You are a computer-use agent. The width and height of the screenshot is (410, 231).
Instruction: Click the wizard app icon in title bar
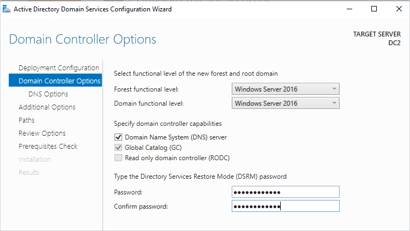pyautogui.click(x=7, y=9)
